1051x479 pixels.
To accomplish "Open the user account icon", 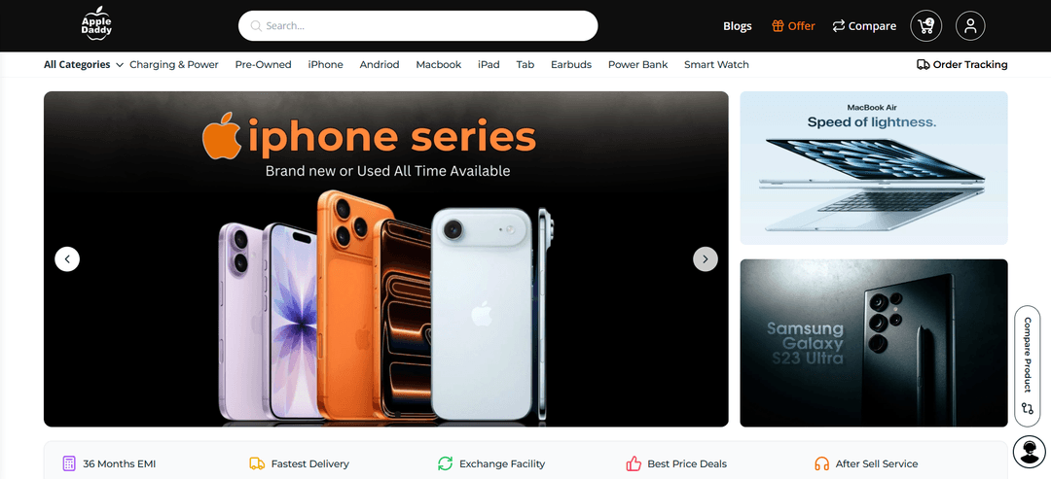I will click(970, 26).
